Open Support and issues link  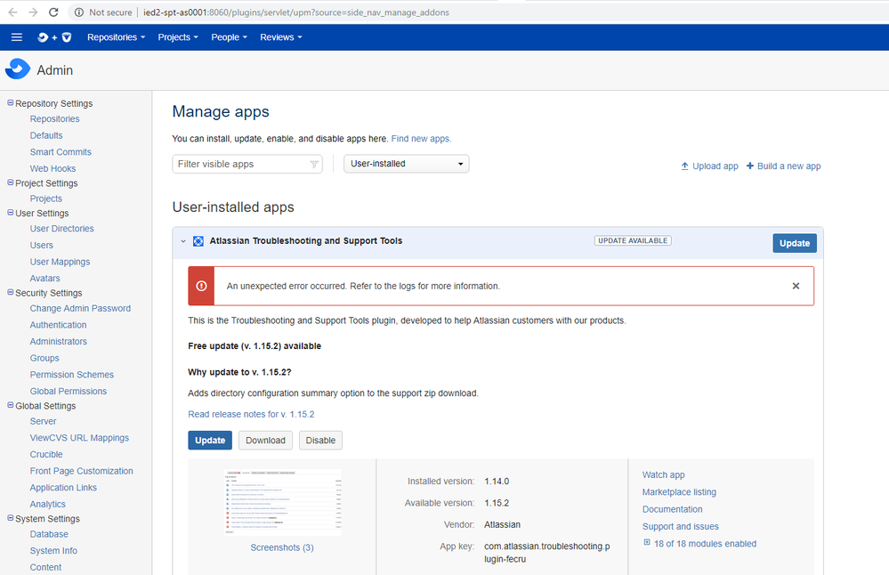pos(681,527)
